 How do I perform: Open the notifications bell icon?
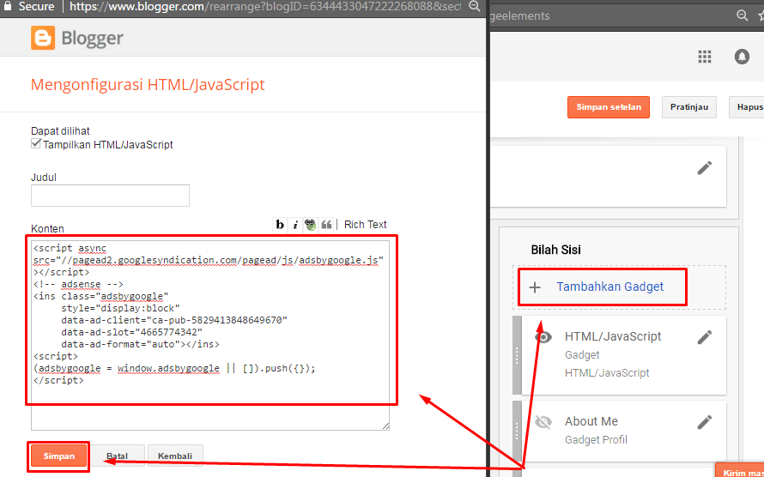coord(742,57)
